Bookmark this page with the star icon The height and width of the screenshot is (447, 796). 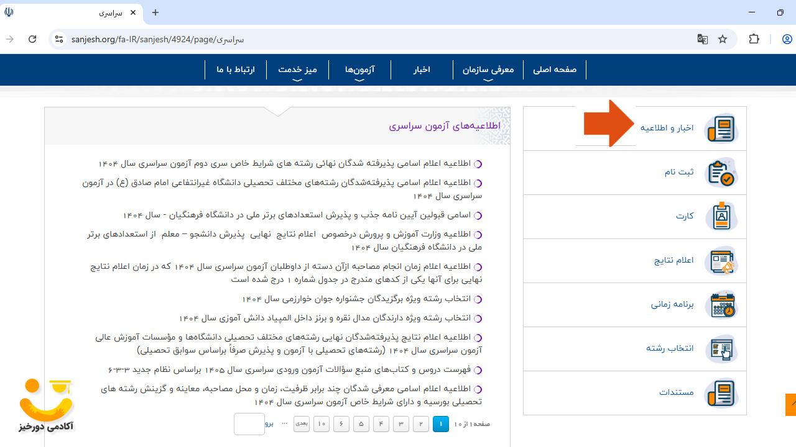(723, 39)
